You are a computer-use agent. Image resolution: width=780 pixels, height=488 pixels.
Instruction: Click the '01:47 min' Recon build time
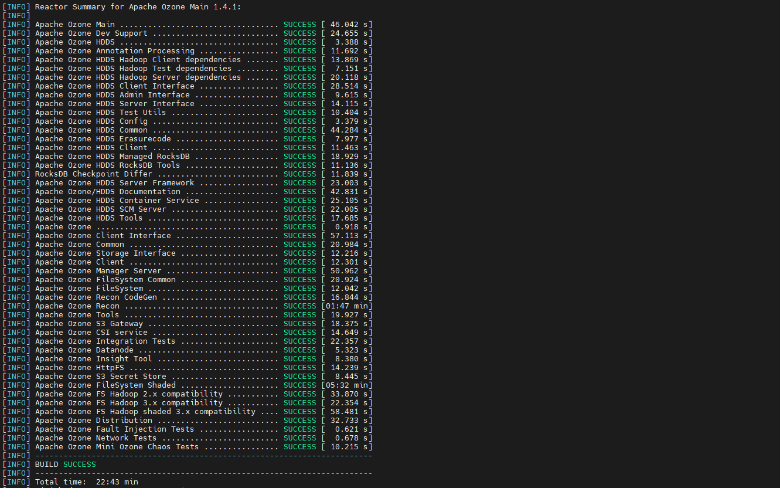point(348,306)
